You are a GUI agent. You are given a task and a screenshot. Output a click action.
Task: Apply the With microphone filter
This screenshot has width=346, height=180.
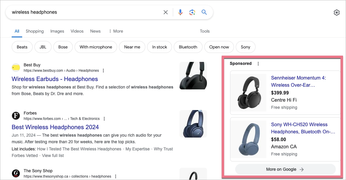[x=96, y=47]
